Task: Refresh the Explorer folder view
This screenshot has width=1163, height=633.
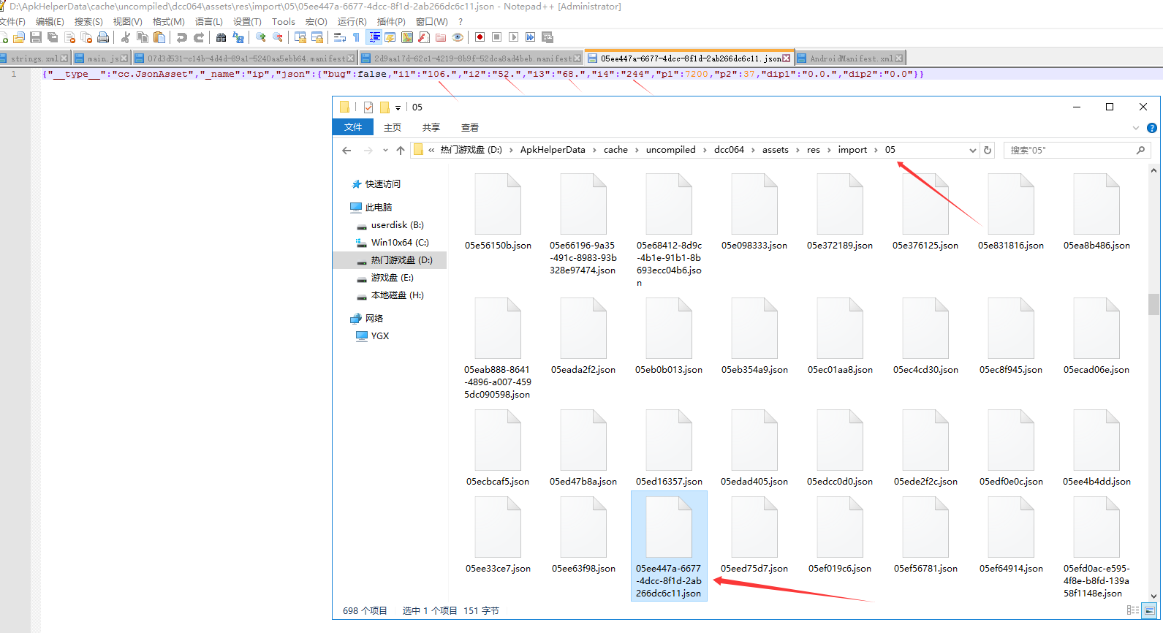Action: click(988, 150)
